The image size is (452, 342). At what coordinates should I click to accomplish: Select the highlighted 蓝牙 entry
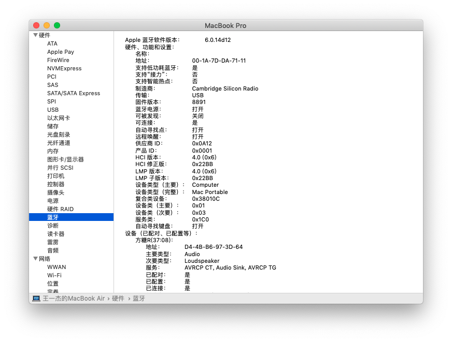(x=71, y=217)
